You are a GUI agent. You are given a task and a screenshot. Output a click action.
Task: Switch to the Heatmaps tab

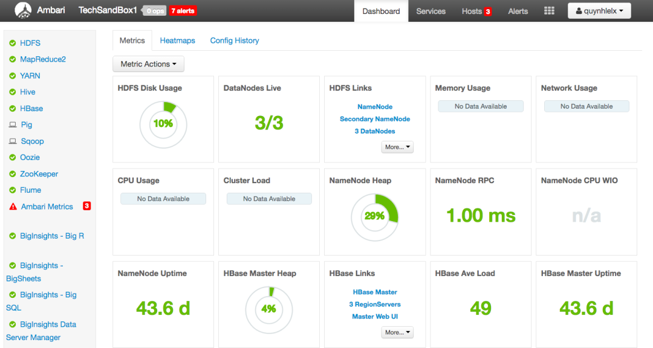pyautogui.click(x=177, y=40)
